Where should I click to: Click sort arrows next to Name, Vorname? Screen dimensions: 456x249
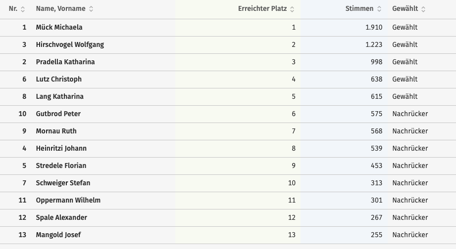91,9
